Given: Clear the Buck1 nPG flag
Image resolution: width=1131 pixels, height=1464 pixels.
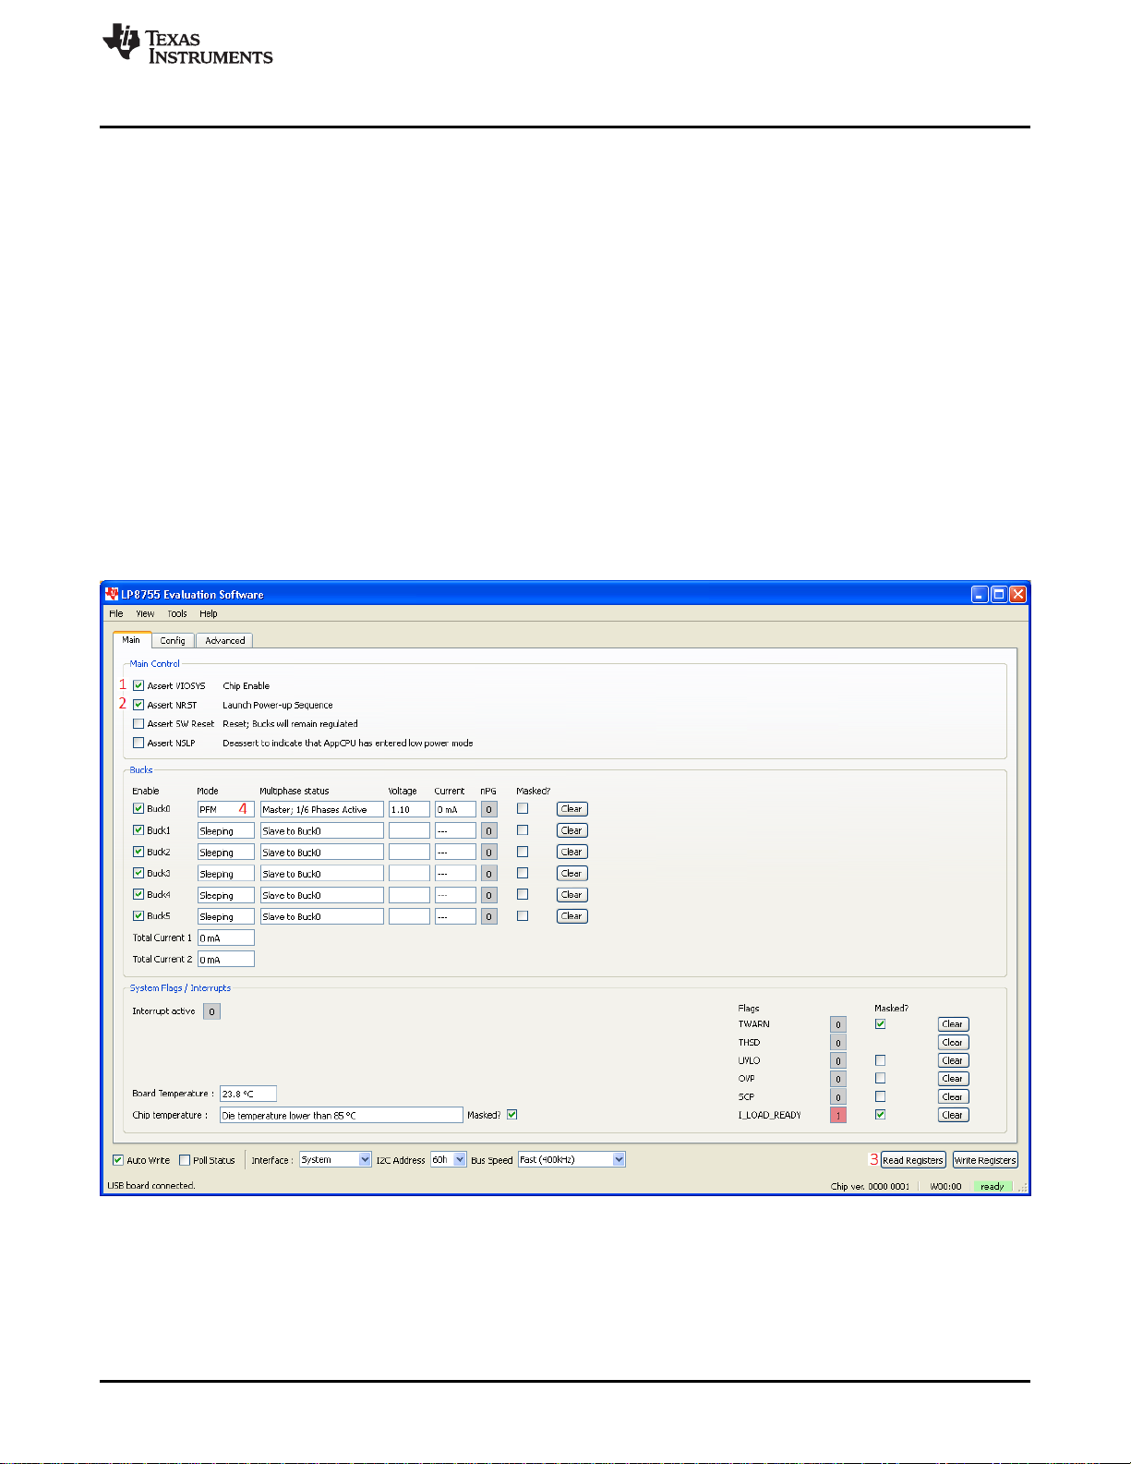Looking at the screenshot, I should coord(572,830).
